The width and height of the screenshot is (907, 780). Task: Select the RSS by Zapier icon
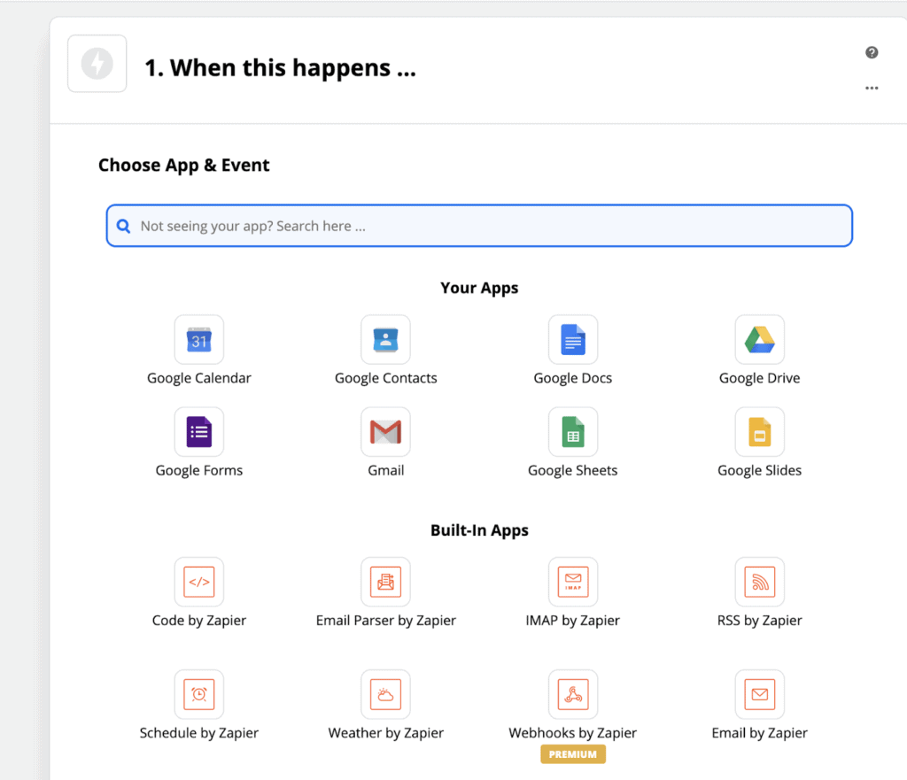(759, 582)
